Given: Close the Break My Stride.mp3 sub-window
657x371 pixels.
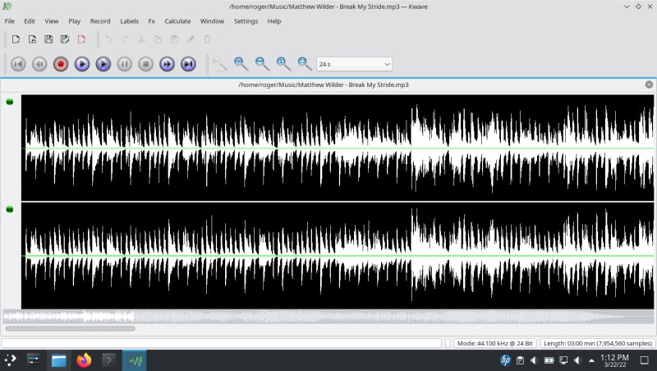Looking at the screenshot, I should [649, 85].
